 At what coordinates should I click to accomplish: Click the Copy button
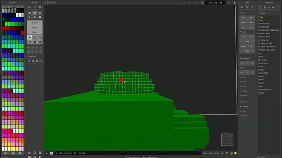[243, 46]
